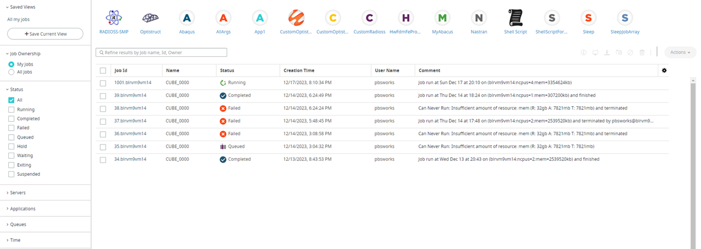The width and height of the screenshot is (701, 249).
Task: Open the Sleep application icon
Action: click(x=588, y=18)
